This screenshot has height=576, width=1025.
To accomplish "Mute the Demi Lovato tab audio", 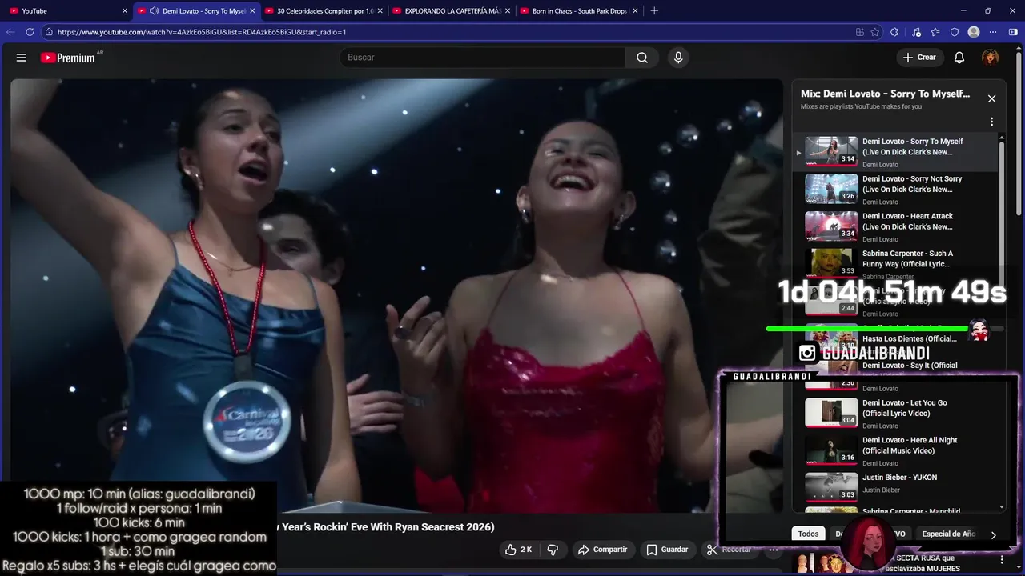I will (154, 10).
